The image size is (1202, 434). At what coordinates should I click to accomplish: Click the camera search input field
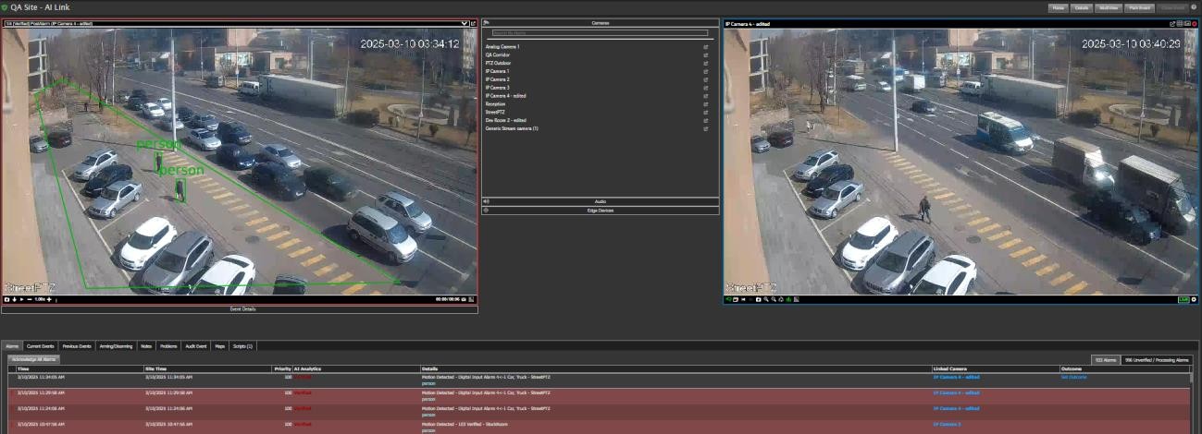point(600,32)
